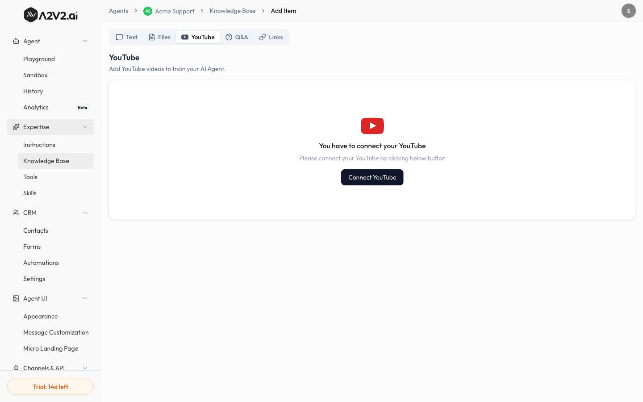This screenshot has width=643, height=402.
Task: Open Skills in sidebar
Action: (56, 193)
